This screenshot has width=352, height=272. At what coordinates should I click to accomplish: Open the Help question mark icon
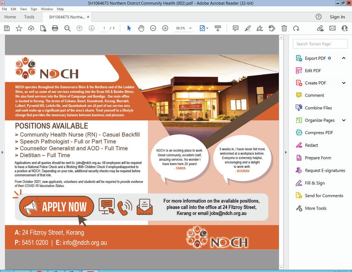click(x=318, y=17)
